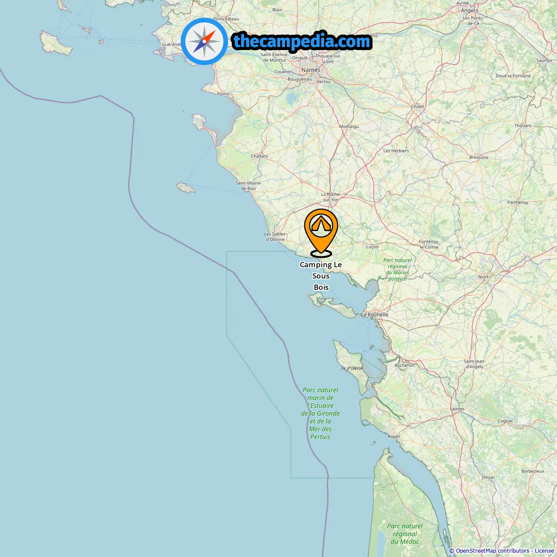Click the Parc naturel régional du Médoc label
Viewport: 557px width, 557px height.
point(405,534)
